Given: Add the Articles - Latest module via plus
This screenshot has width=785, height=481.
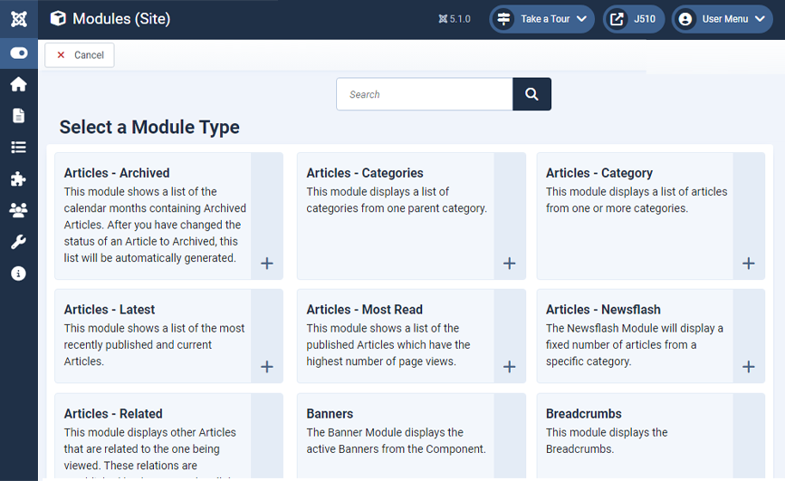Looking at the screenshot, I should (x=267, y=367).
